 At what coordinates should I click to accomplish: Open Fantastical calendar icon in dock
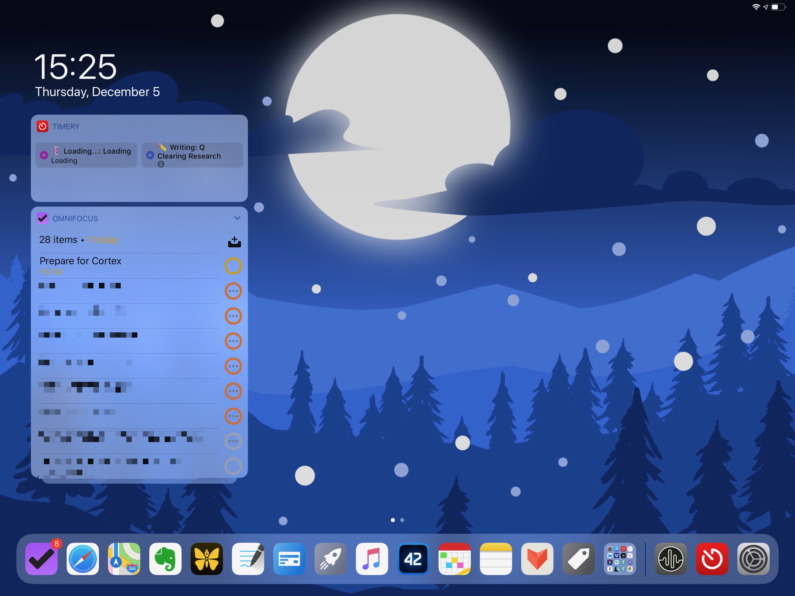coord(454,559)
